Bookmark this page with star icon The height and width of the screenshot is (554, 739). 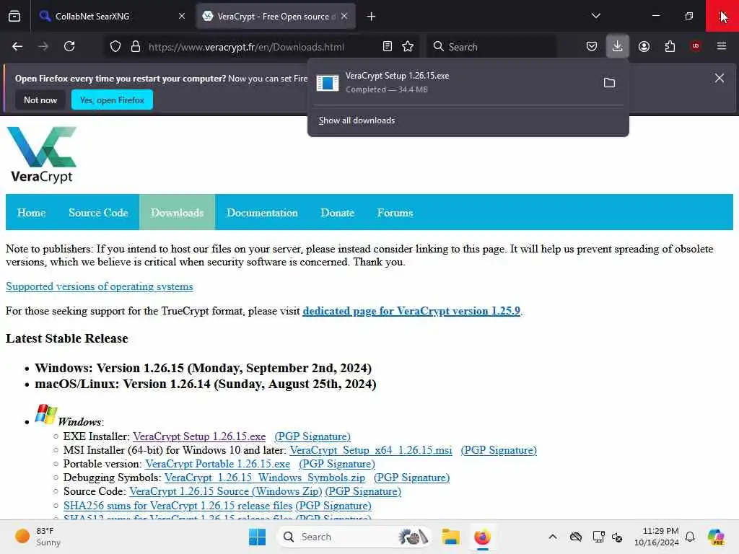click(x=408, y=46)
